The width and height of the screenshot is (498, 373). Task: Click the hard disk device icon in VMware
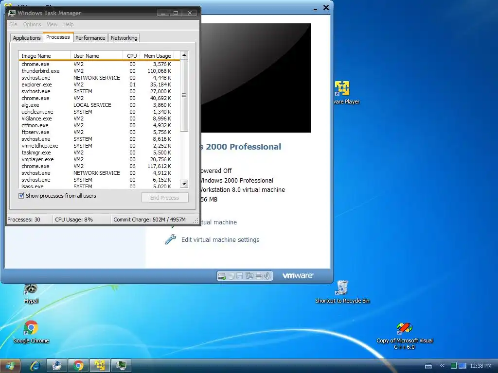[222, 276]
